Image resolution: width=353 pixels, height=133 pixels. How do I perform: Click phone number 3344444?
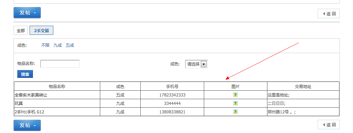point(172,104)
